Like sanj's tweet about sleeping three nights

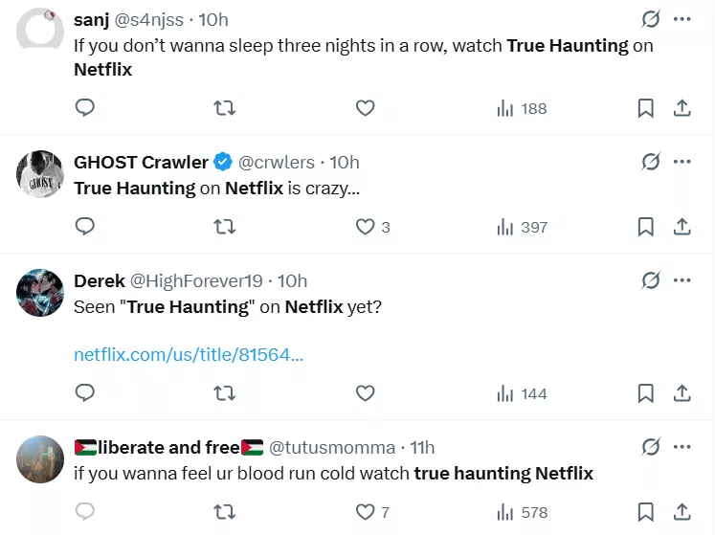(x=365, y=108)
